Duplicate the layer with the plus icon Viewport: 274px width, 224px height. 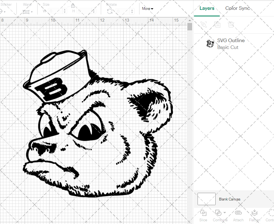tap(218, 25)
